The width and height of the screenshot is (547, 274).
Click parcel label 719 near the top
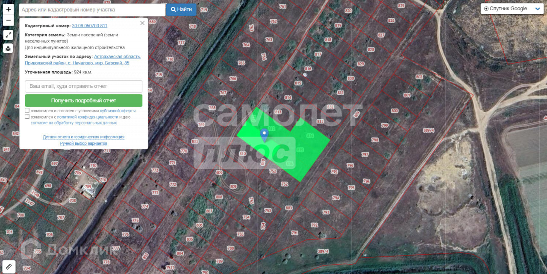[x=204, y=10]
